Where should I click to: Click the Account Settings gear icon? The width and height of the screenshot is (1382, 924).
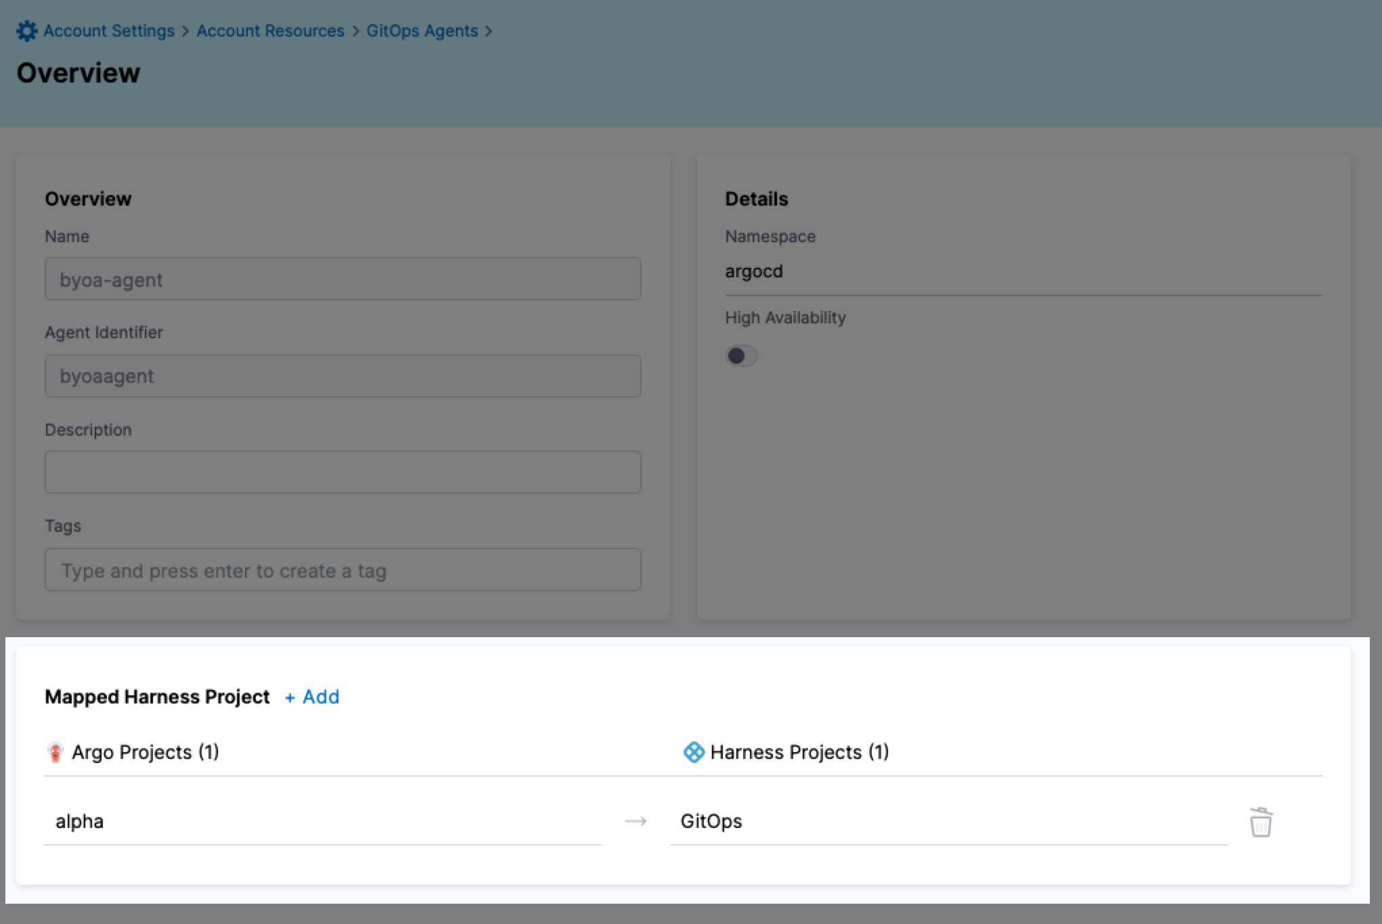coord(26,31)
